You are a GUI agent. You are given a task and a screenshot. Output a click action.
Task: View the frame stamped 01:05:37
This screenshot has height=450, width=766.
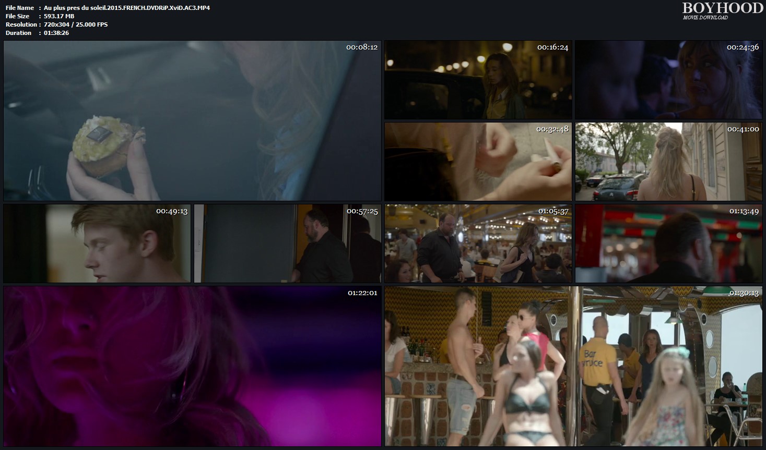(x=478, y=244)
